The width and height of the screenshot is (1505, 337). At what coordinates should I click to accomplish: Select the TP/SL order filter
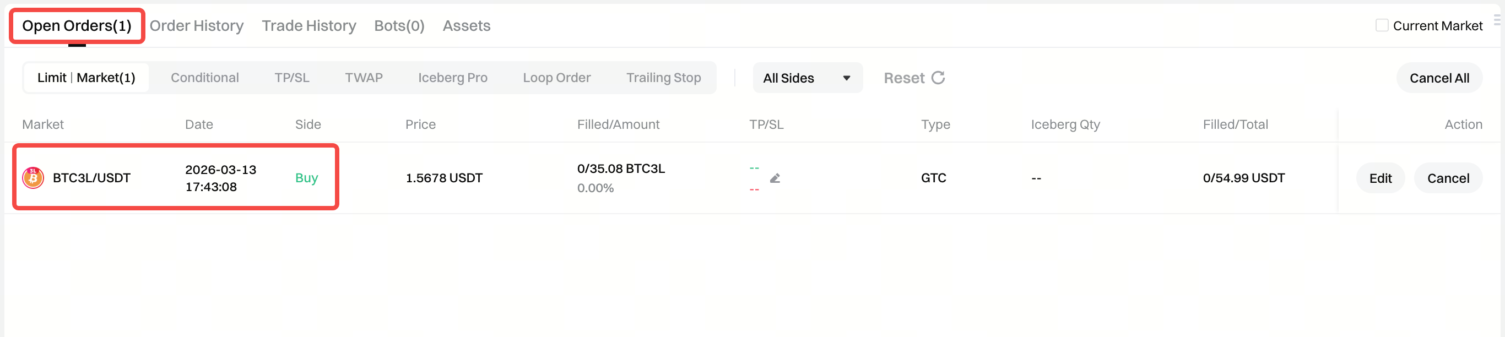click(292, 77)
